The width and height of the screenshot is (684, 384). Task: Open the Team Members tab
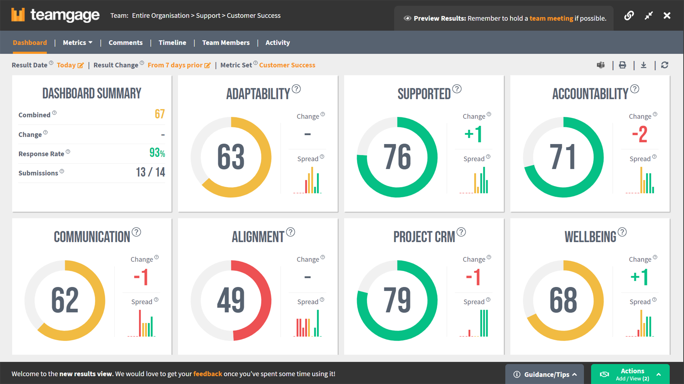click(226, 43)
